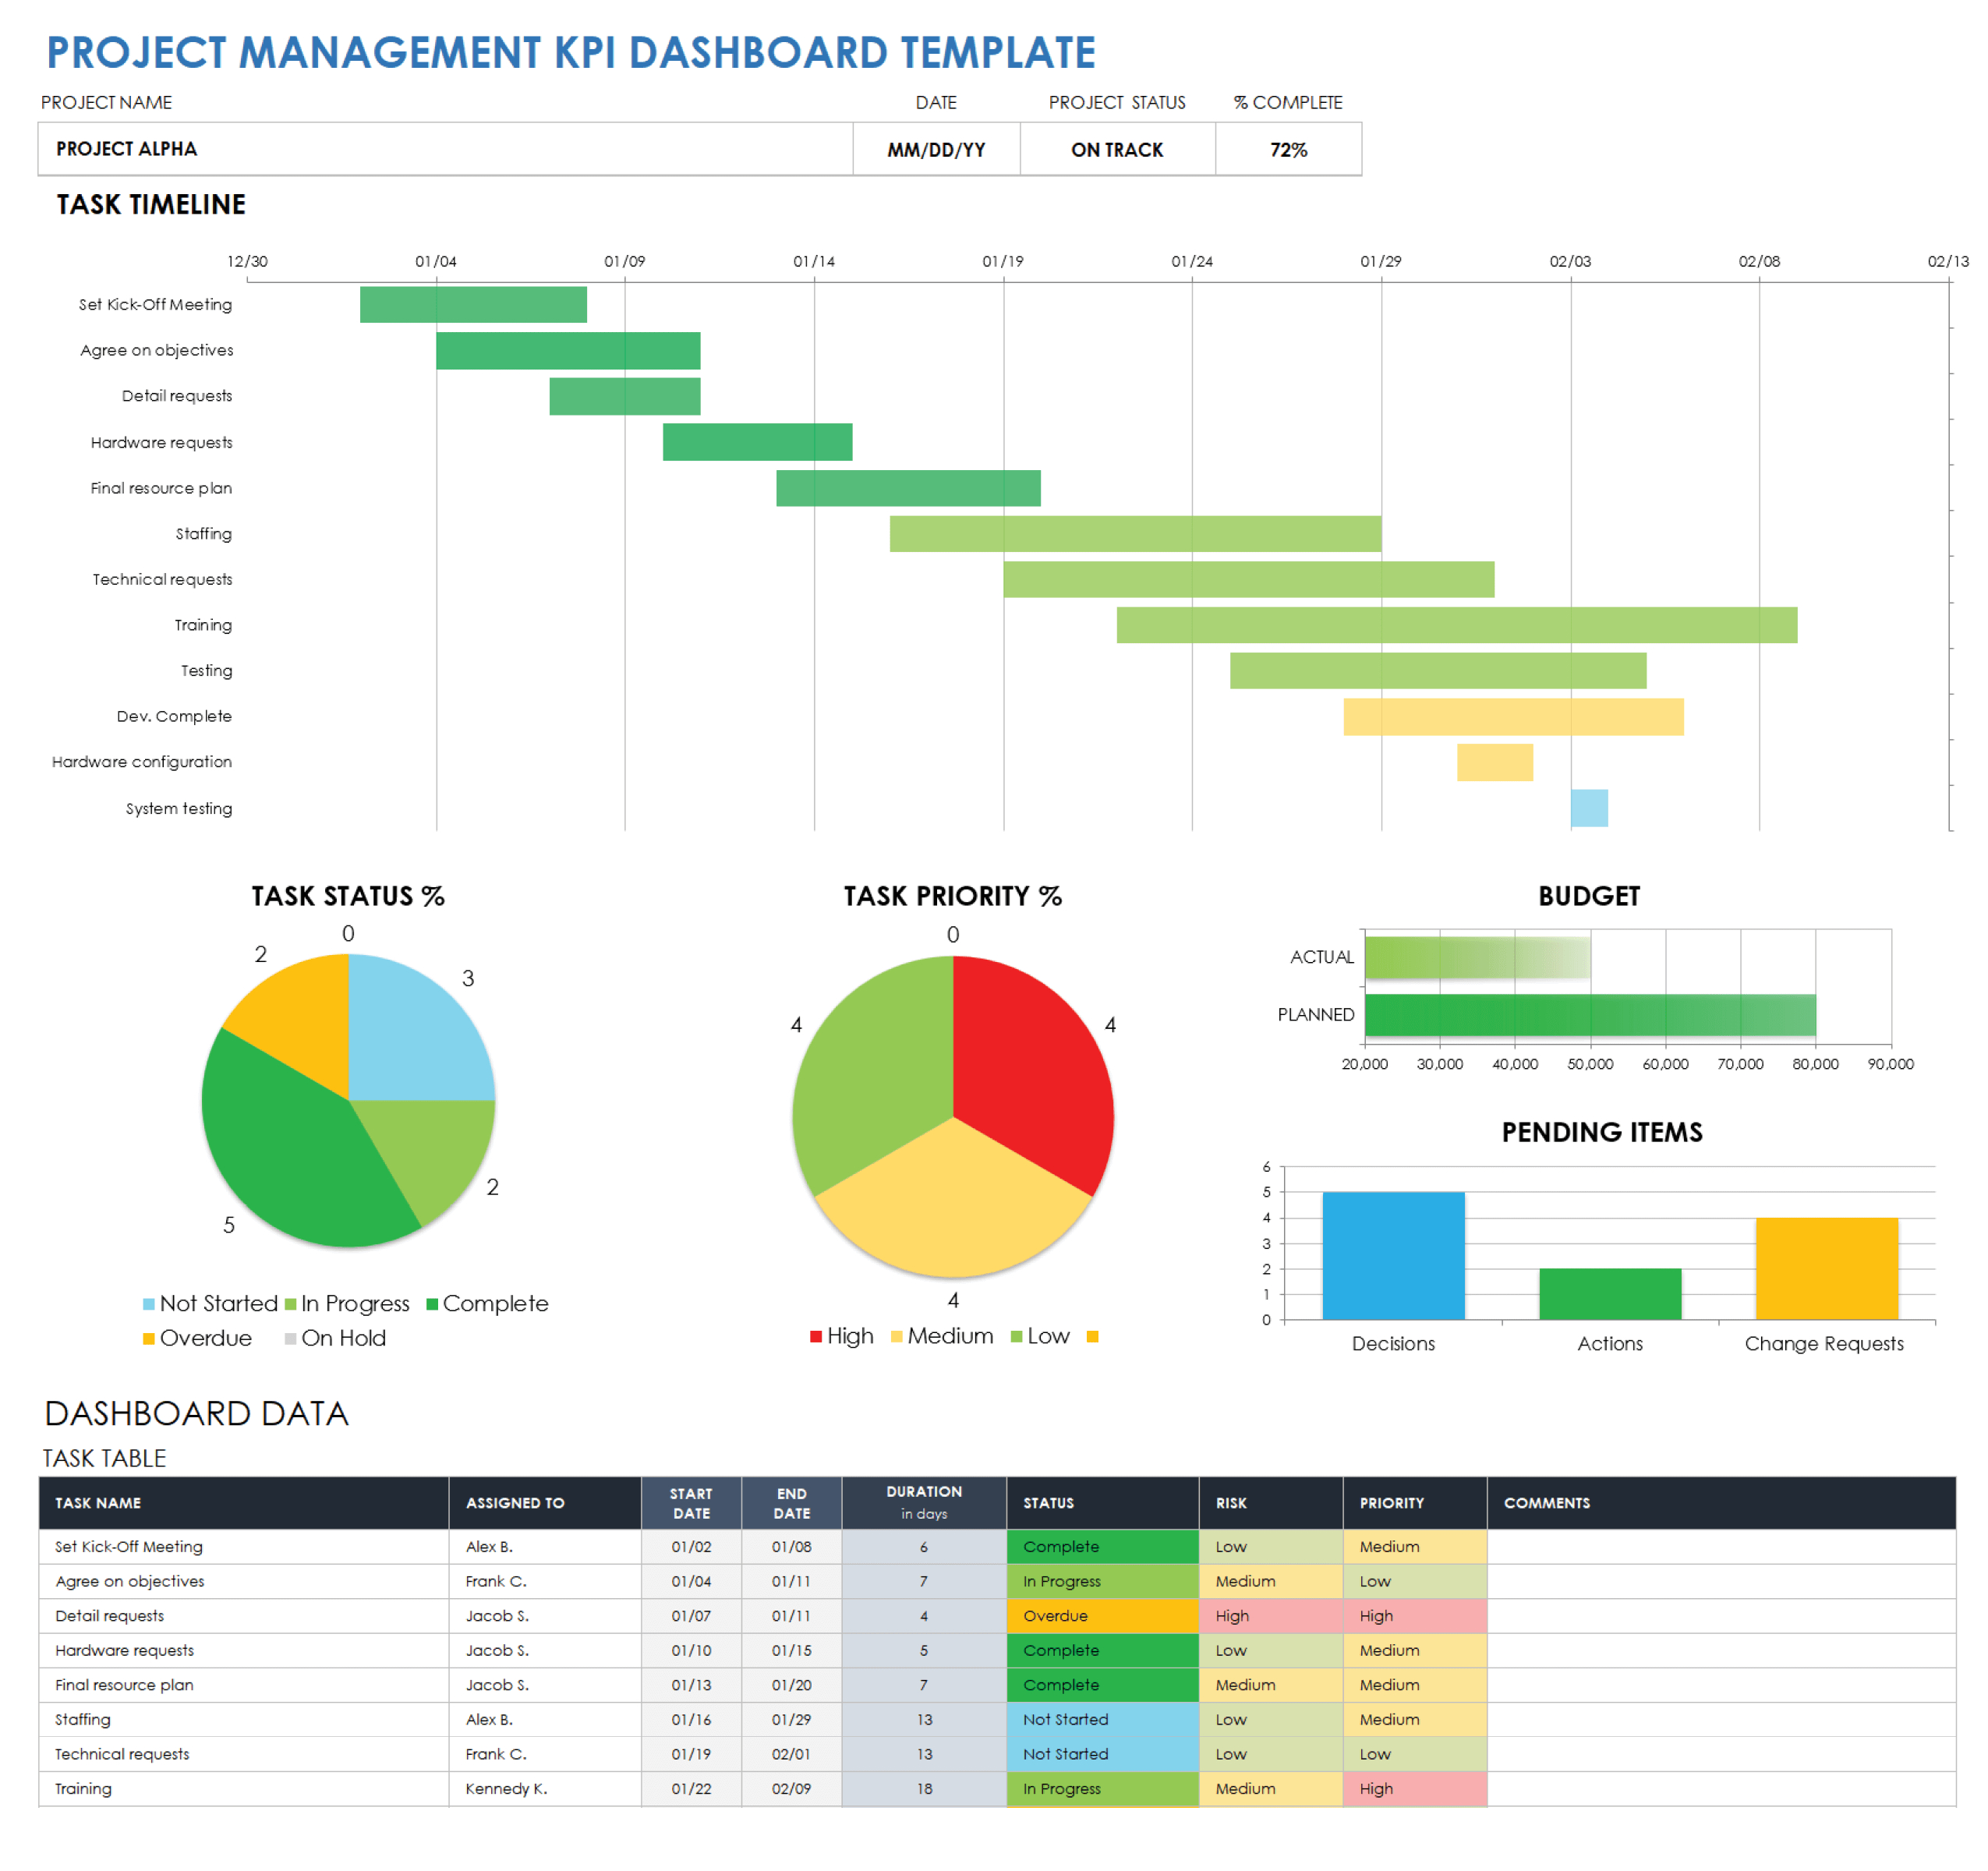Image resolution: width=1988 pixels, height=1871 pixels.
Task: Click the PROJECT ALPHA name cell
Action: [126, 149]
